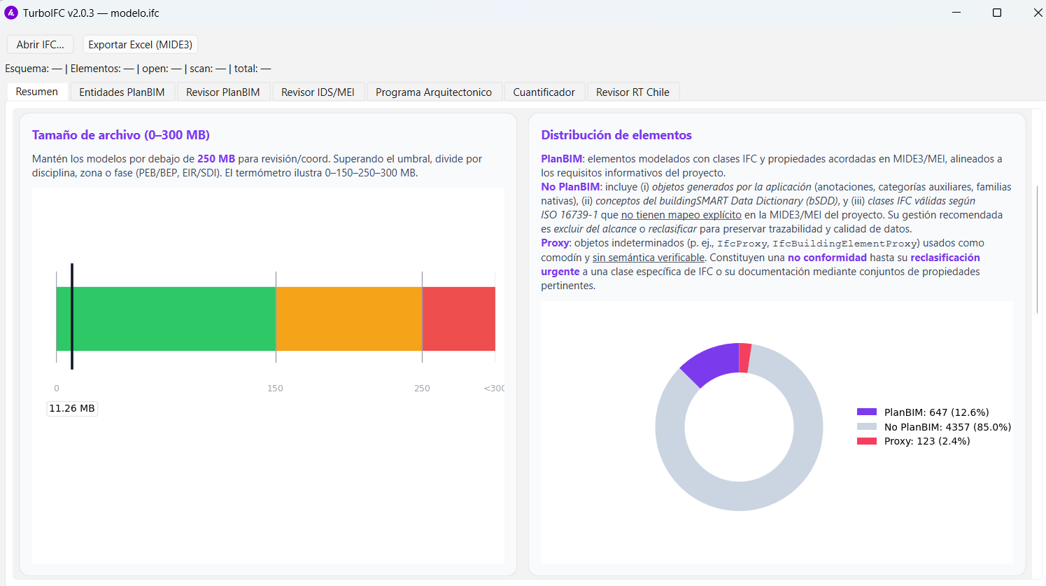
Task: Click the right panel vertical scrollbar
Action: pyautogui.click(x=1038, y=249)
